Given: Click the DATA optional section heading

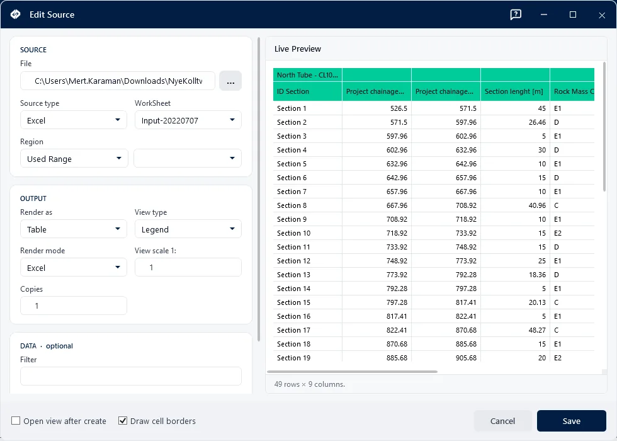Looking at the screenshot, I should (47, 346).
